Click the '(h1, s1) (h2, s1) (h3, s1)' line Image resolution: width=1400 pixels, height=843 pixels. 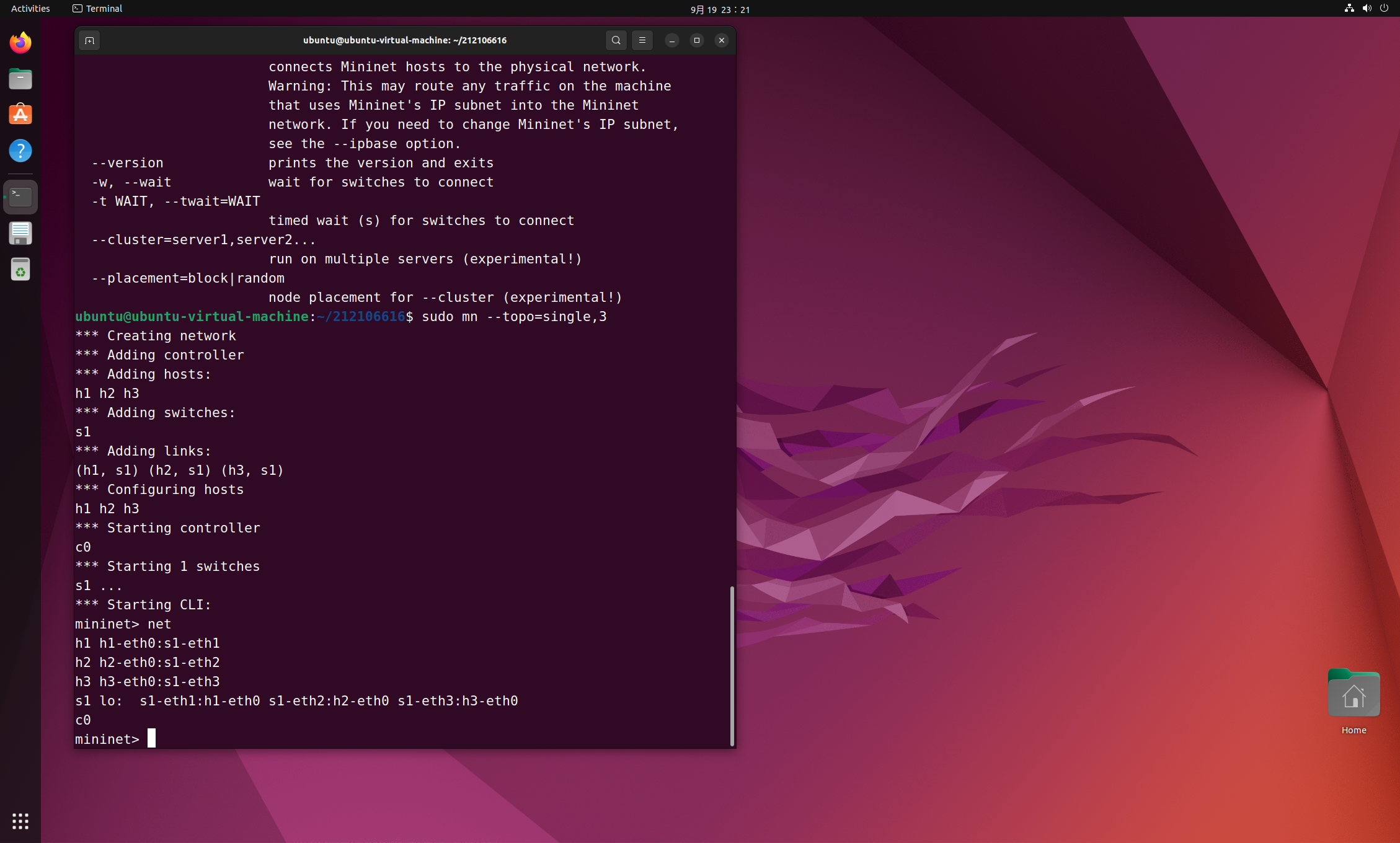pos(180,470)
